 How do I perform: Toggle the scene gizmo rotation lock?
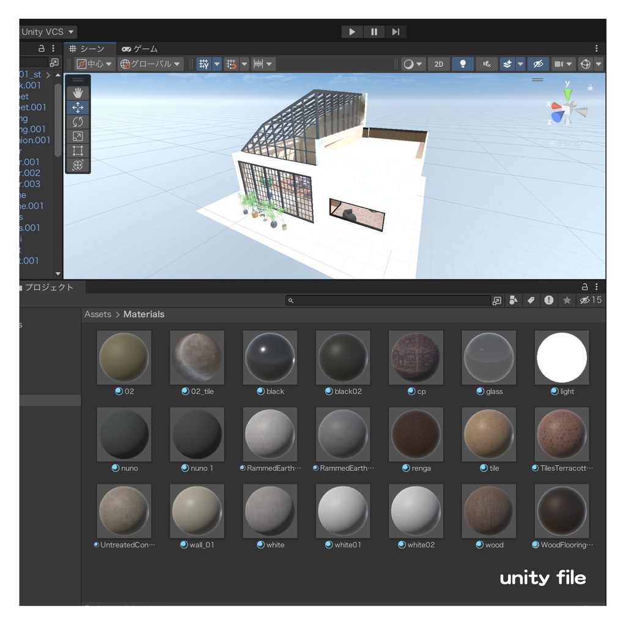pyautogui.click(x=590, y=87)
